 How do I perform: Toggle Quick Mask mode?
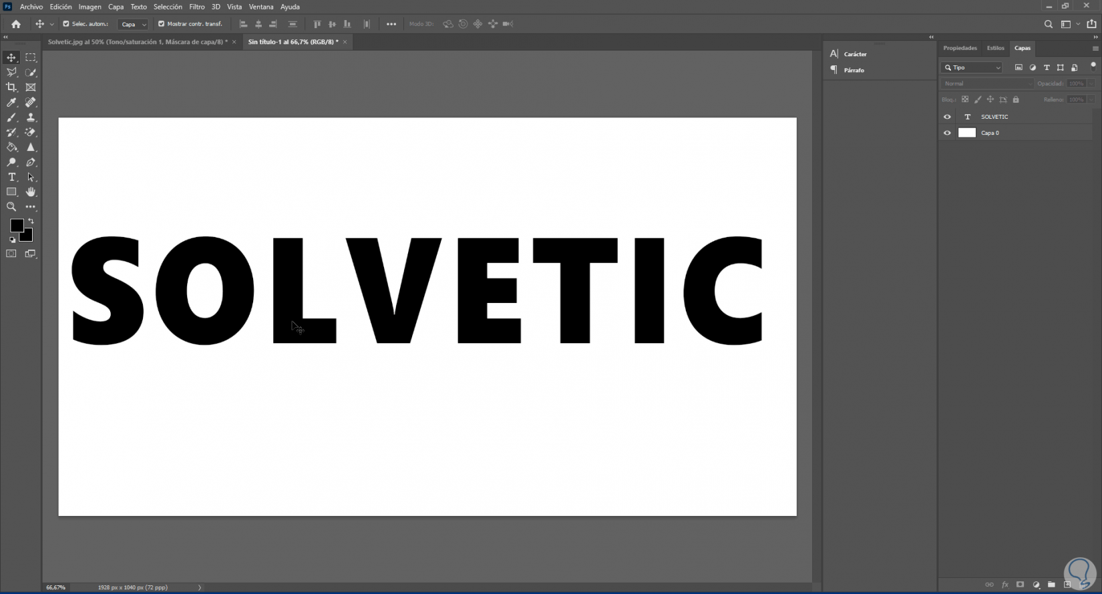11,254
